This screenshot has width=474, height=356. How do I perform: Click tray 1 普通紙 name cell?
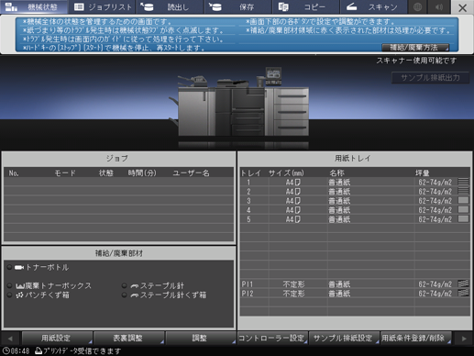[339, 183]
